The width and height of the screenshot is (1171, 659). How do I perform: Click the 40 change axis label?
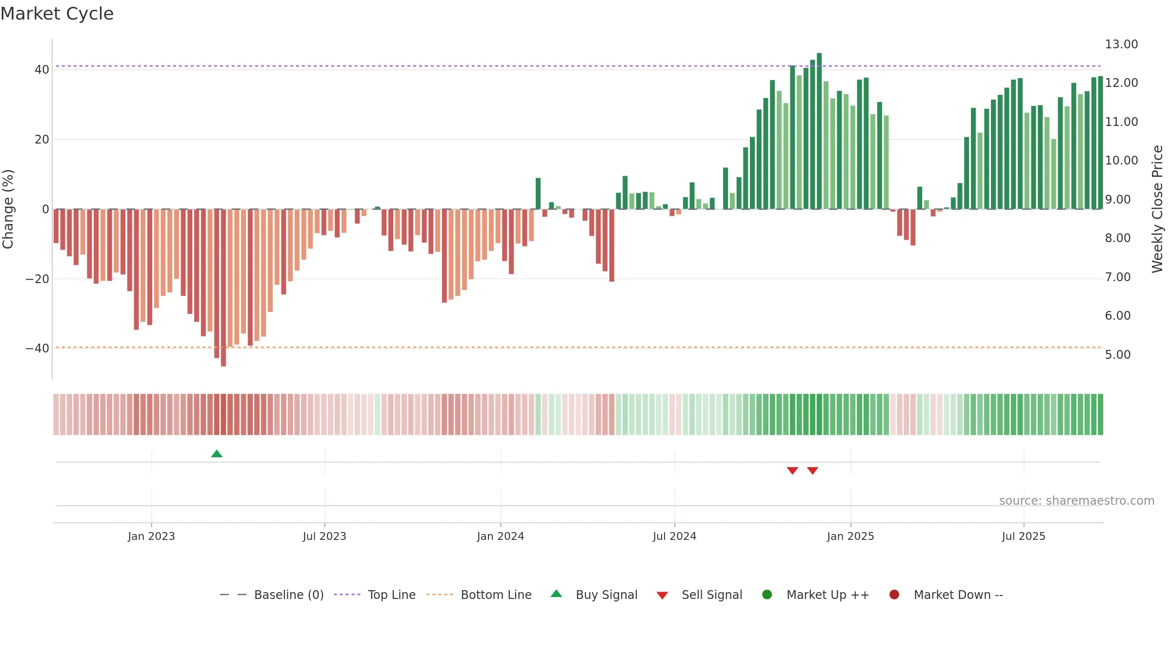[x=42, y=70]
